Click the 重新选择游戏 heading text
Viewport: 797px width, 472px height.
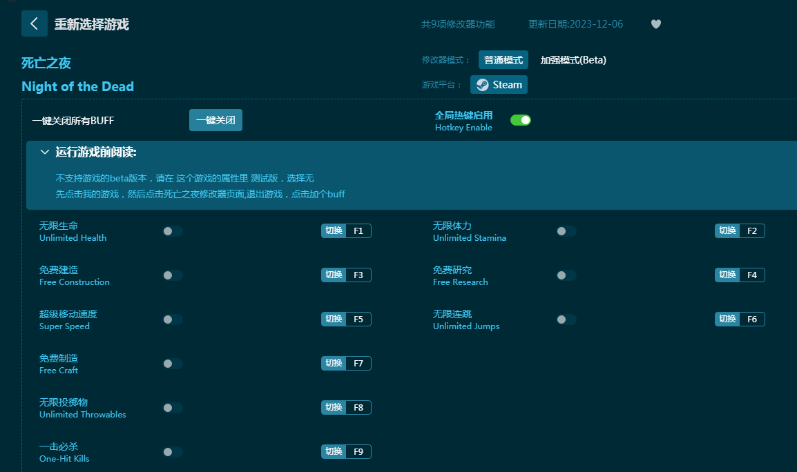click(x=91, y=24)
